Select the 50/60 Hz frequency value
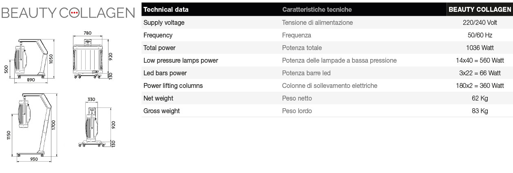513x173 pixels. (480, 35)
